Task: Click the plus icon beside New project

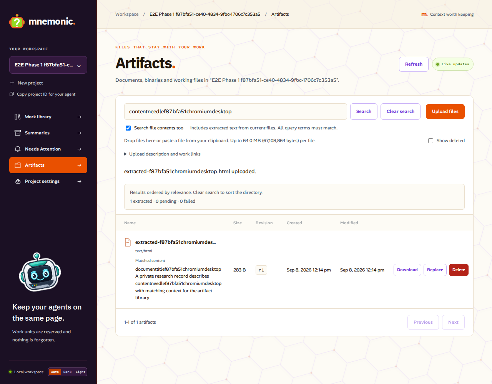Action: [x=12, y=83]
